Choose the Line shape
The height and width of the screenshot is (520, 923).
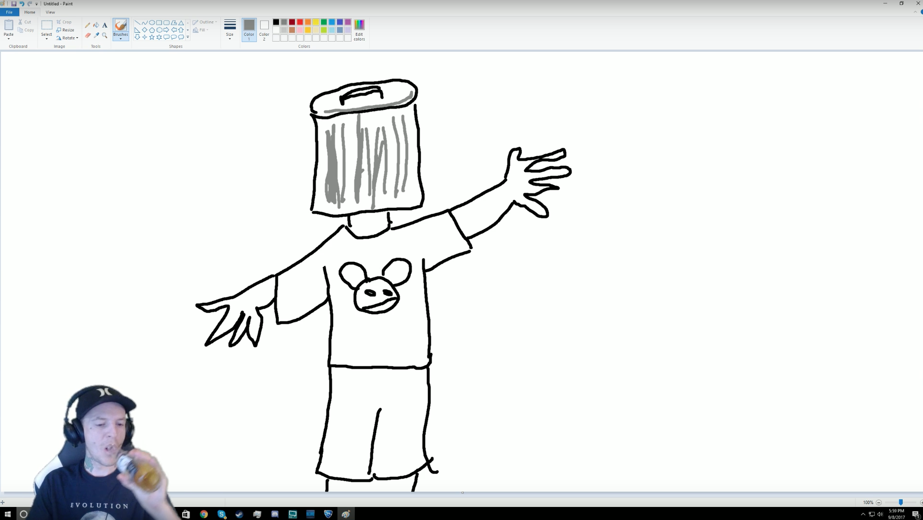(x=137, y=22)
